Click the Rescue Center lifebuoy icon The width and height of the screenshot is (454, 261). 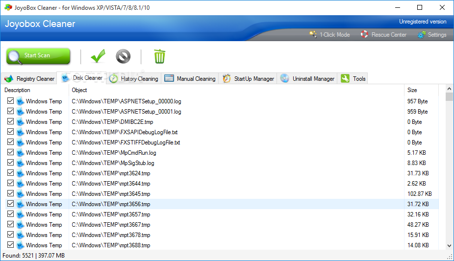[x=364, y=34]
